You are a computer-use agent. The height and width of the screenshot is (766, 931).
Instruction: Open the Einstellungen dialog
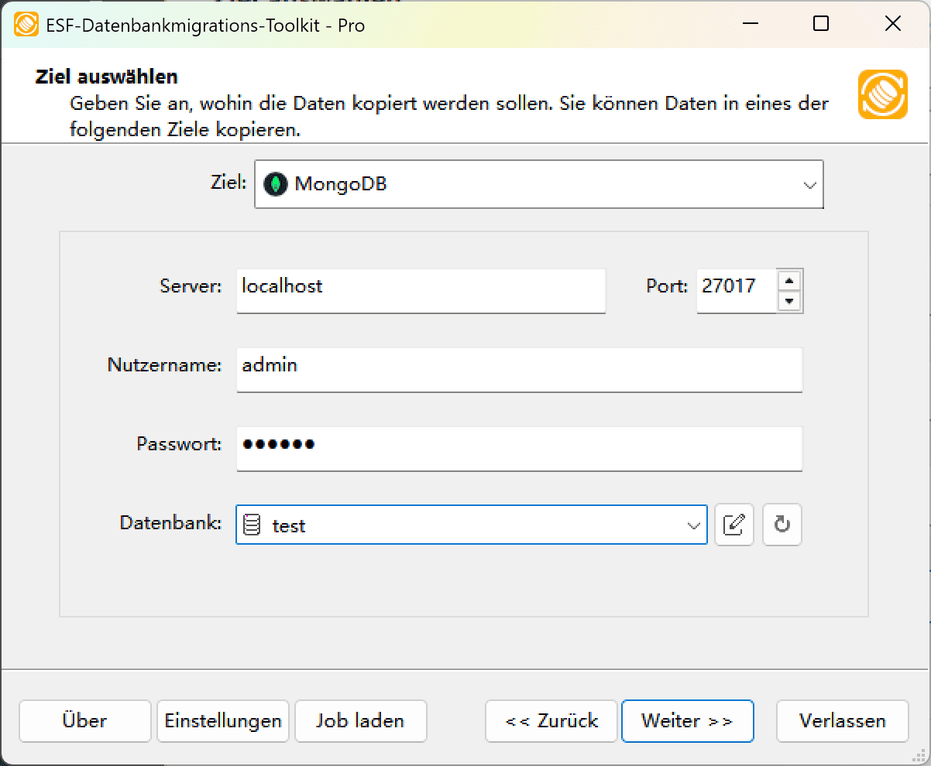point(222,720)
